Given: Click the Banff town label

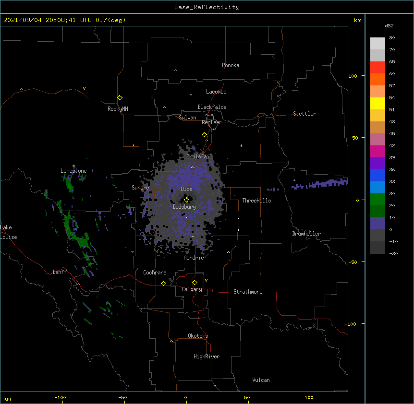Looking at the screenshot, I should pyautogui.click(x=60, y=272).
